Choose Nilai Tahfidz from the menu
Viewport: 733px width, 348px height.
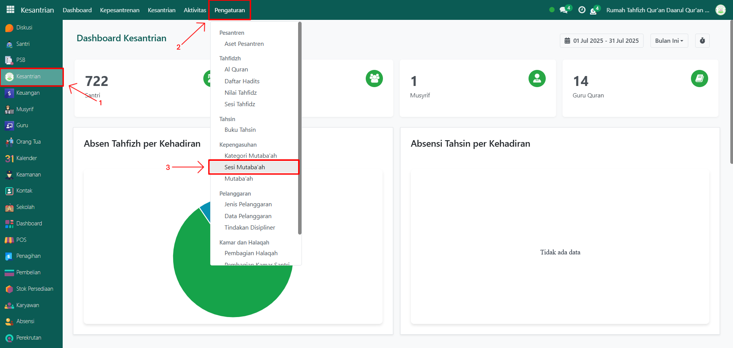coord(240,93)
